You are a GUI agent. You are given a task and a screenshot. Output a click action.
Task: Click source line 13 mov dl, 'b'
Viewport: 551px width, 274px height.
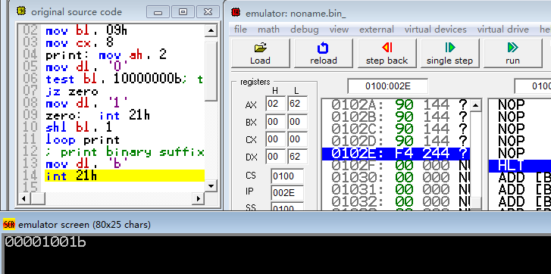click(x=86, y=164)
